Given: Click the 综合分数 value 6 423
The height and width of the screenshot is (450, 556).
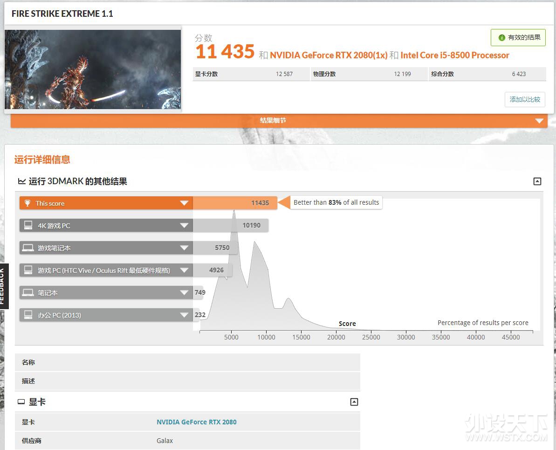Looking at the screenshot, I should (519, 74).
